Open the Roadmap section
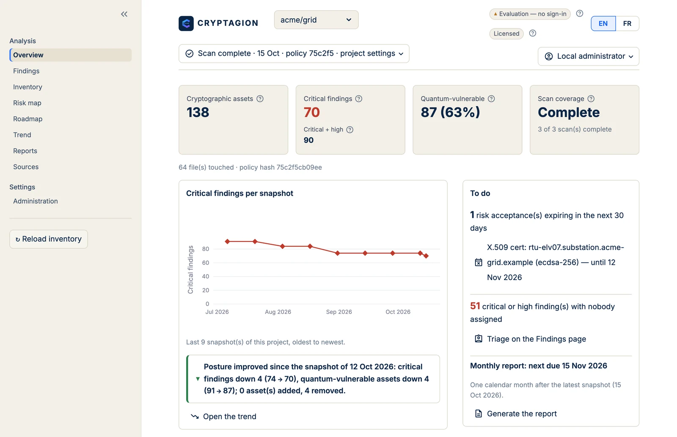Screen dimensions: 677x437 pos(28,119)
